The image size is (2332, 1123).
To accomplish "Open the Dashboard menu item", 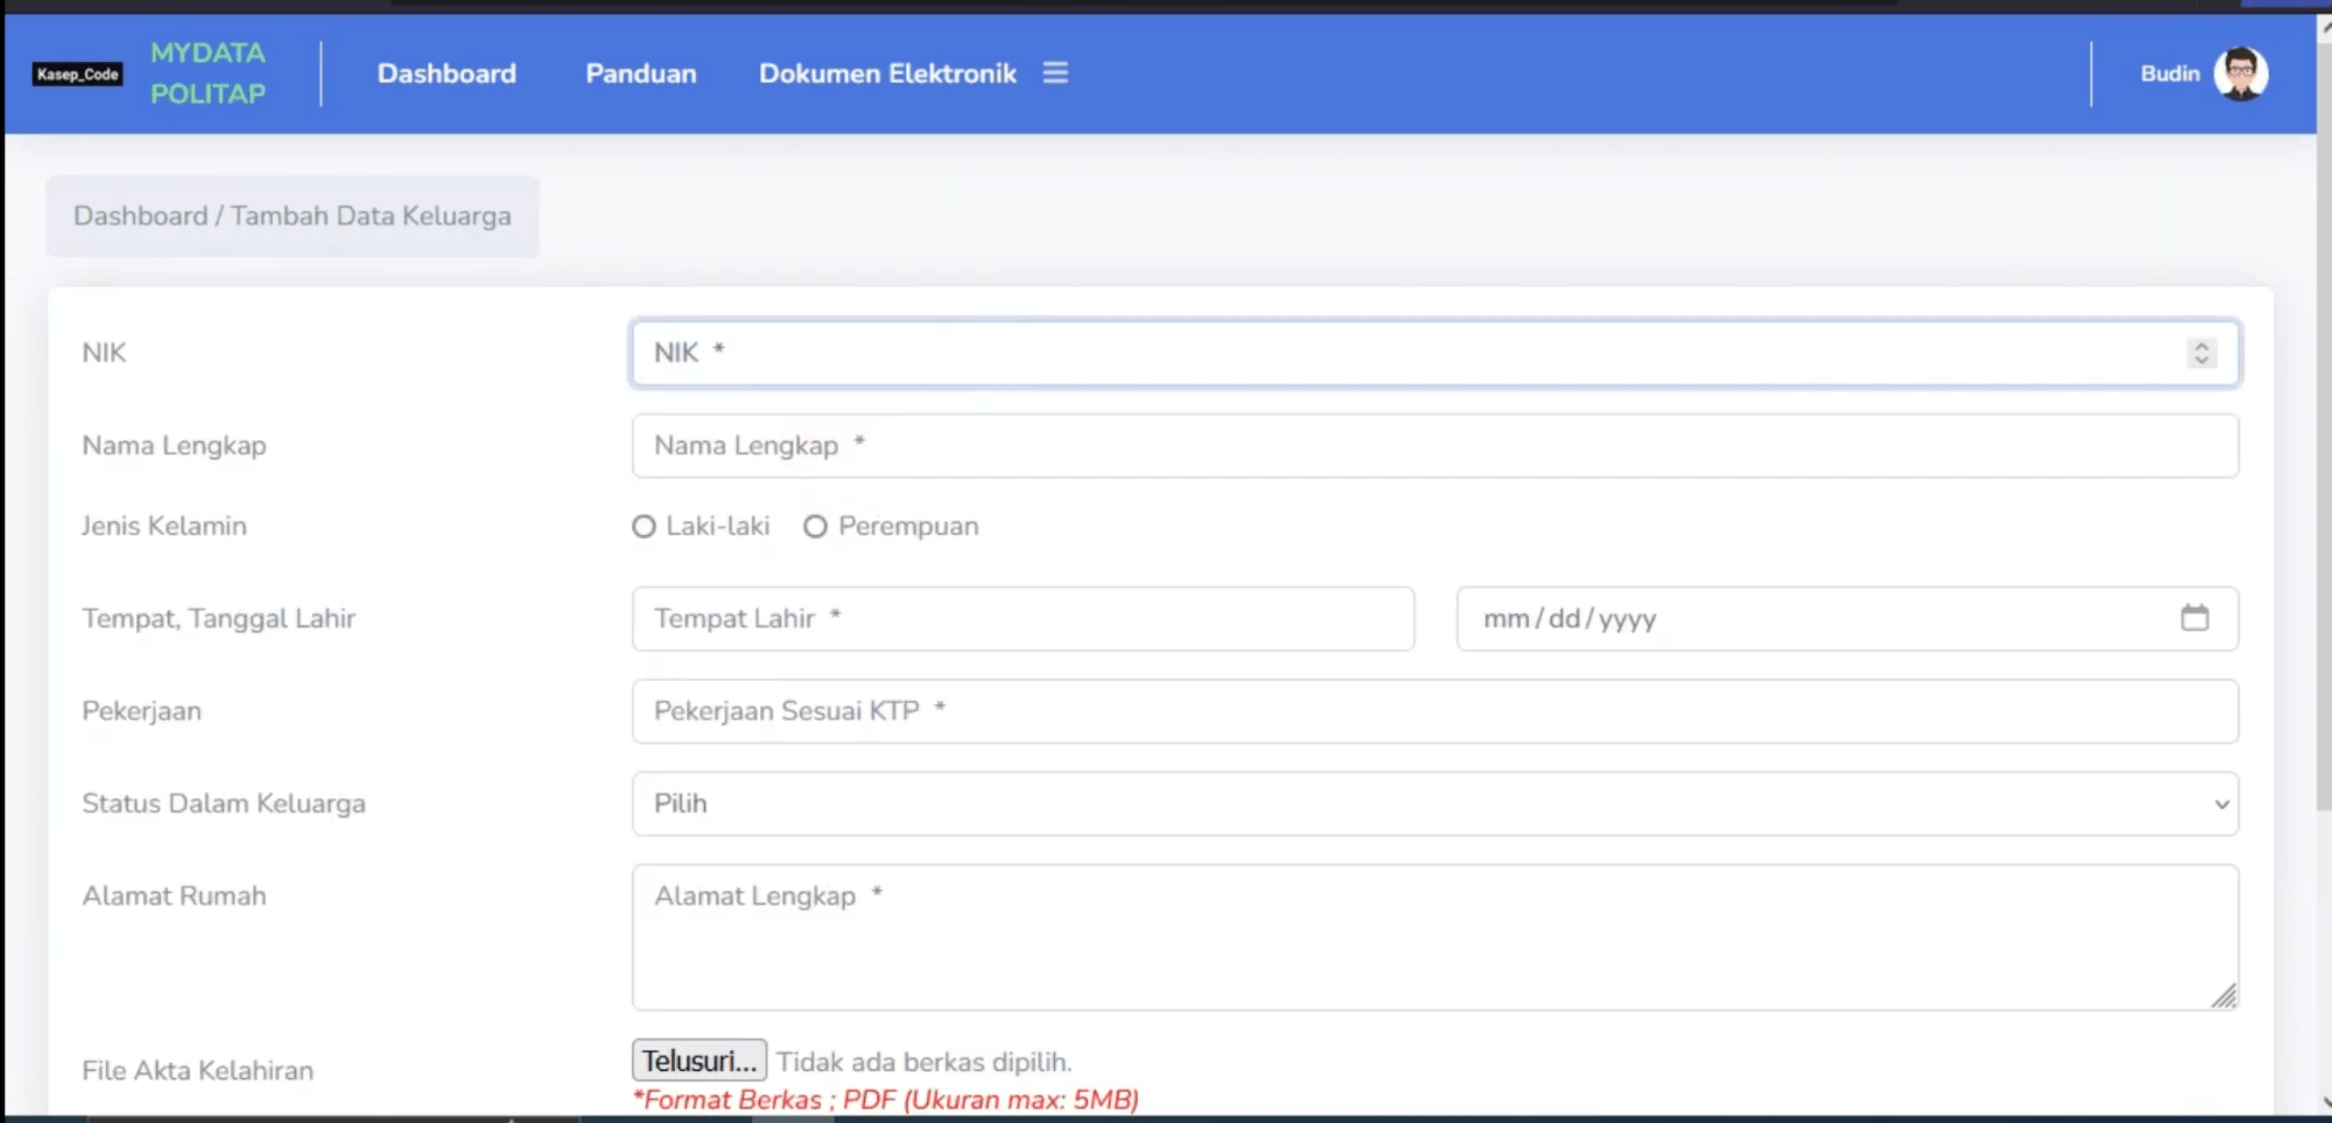I will [447, 74].
